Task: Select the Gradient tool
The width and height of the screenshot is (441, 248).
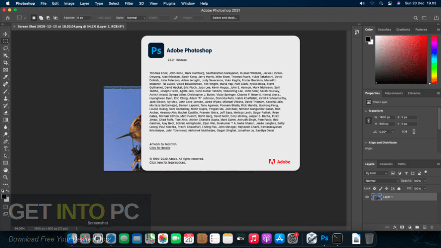Action: (x=6, y=120)
